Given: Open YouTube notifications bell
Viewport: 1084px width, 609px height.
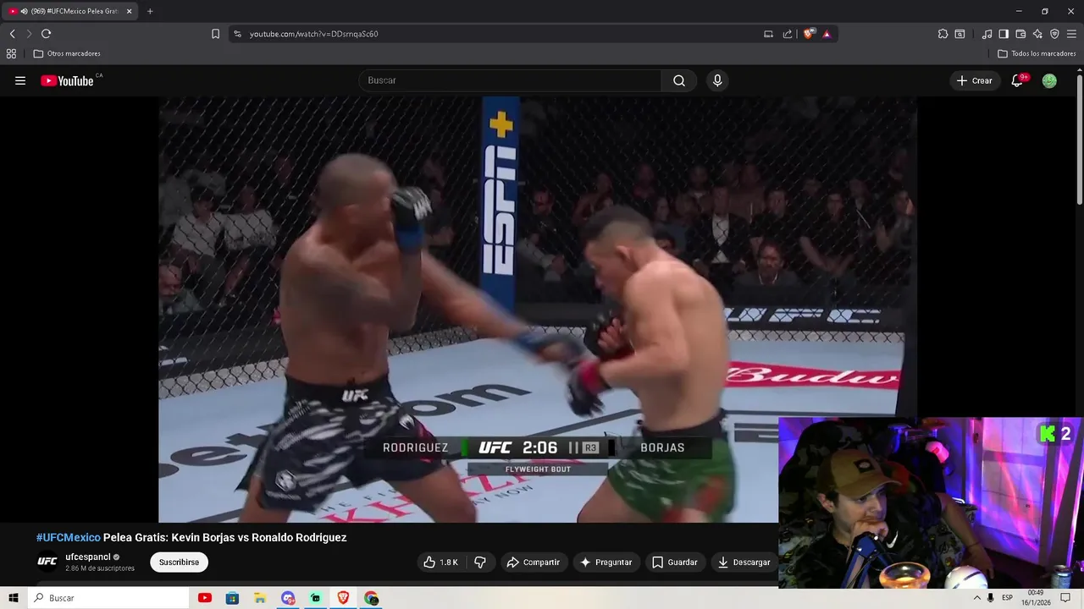Looking at the screenshot, I should (1017, 80).
